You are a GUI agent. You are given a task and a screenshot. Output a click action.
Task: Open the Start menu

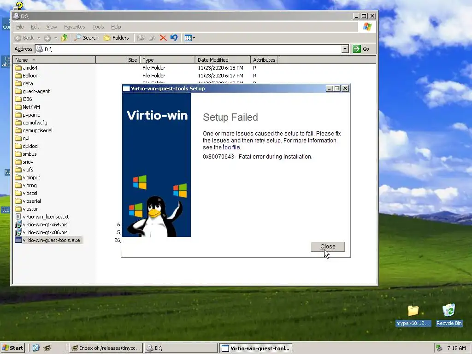pyautogui.click(x=12, y=348)
